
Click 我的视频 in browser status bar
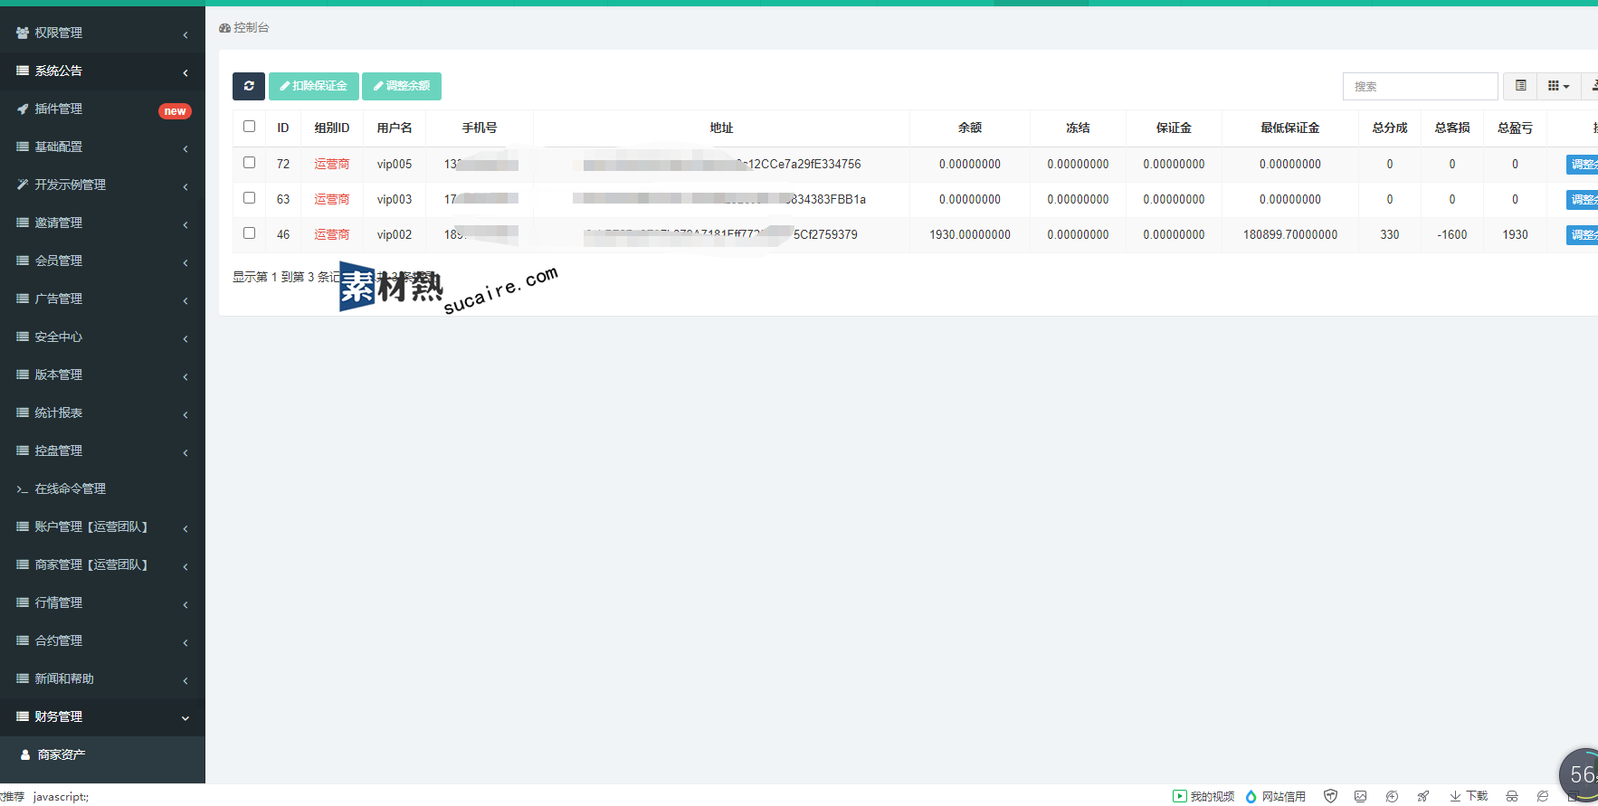tap(1203, 796)
